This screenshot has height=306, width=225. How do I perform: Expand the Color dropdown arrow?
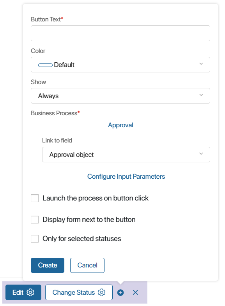tap(201, 64)
